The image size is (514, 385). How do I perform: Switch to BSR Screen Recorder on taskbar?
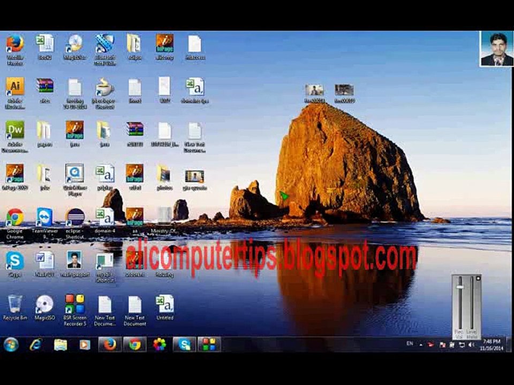coord(209,344)
